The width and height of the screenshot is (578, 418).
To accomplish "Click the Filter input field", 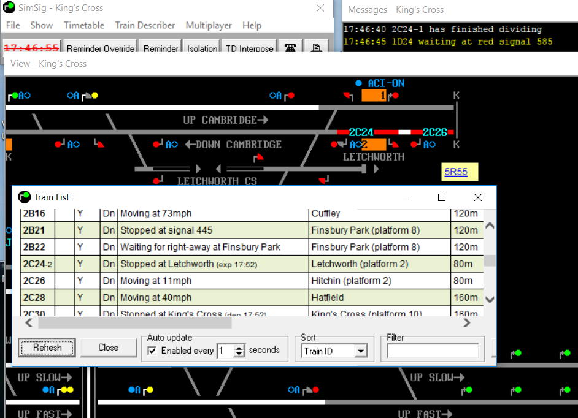I will 433,351.
